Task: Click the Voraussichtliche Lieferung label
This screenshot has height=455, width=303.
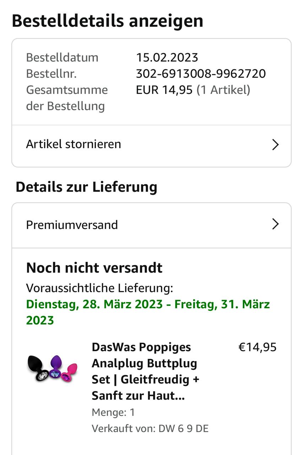Action: pyautogui.click(x=99, y=288)
